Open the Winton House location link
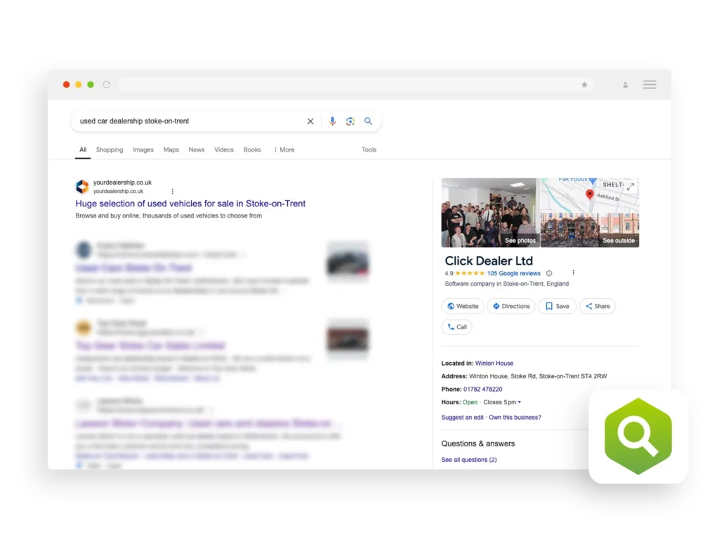The width and height of the screenshot is (719, 539). 494,364
